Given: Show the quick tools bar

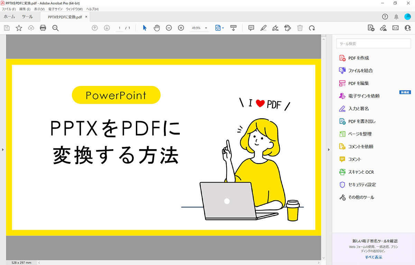Looking at the screenshot, I should [x=233, y=28].
